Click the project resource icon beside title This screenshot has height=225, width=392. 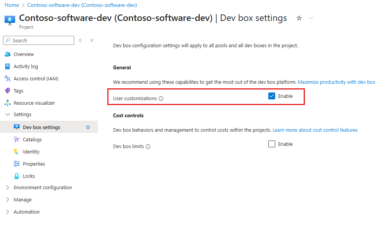[x=10, y=21]
